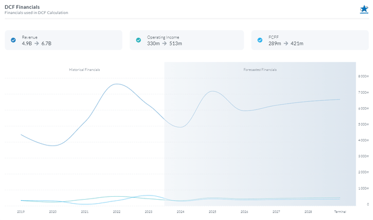373x220 pixels.
Task: Click the 2019 x-axis label
Action: click(x=21, y=212)
